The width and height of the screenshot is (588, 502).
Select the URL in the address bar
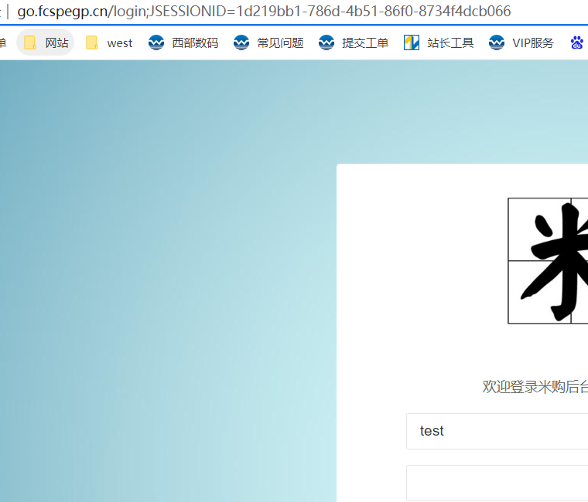tap(263, 12)
